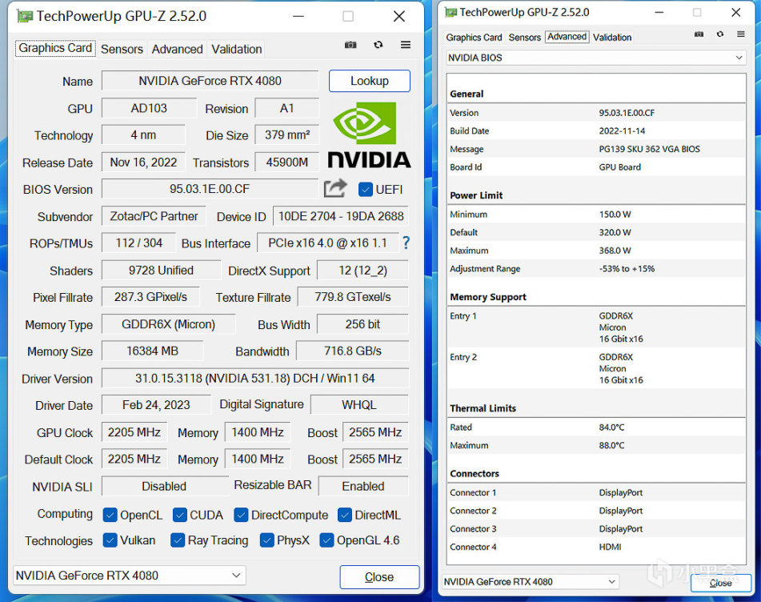Viewport: 761px width, 602px height.
Task: Toggle the PhysX checkbox
Action: (x=267, y=540)
